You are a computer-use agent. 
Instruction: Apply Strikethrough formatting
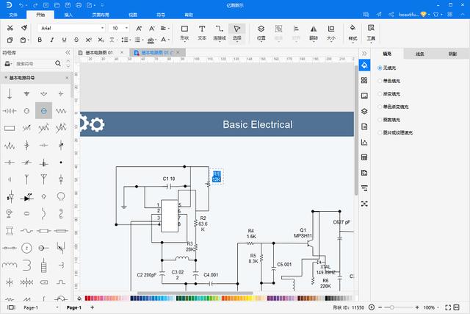(x=76, y=40)
